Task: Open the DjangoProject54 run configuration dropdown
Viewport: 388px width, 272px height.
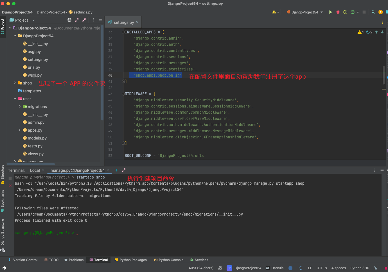Action: tap(305, 12)
